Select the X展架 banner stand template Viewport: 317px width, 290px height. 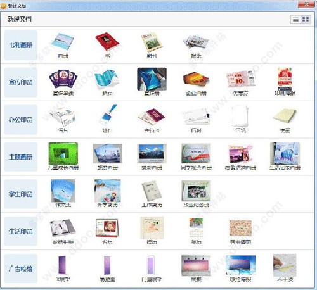coord(62,265)
